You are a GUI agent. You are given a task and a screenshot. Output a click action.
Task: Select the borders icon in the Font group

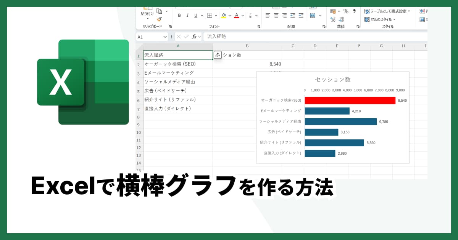tap(209, 16)
